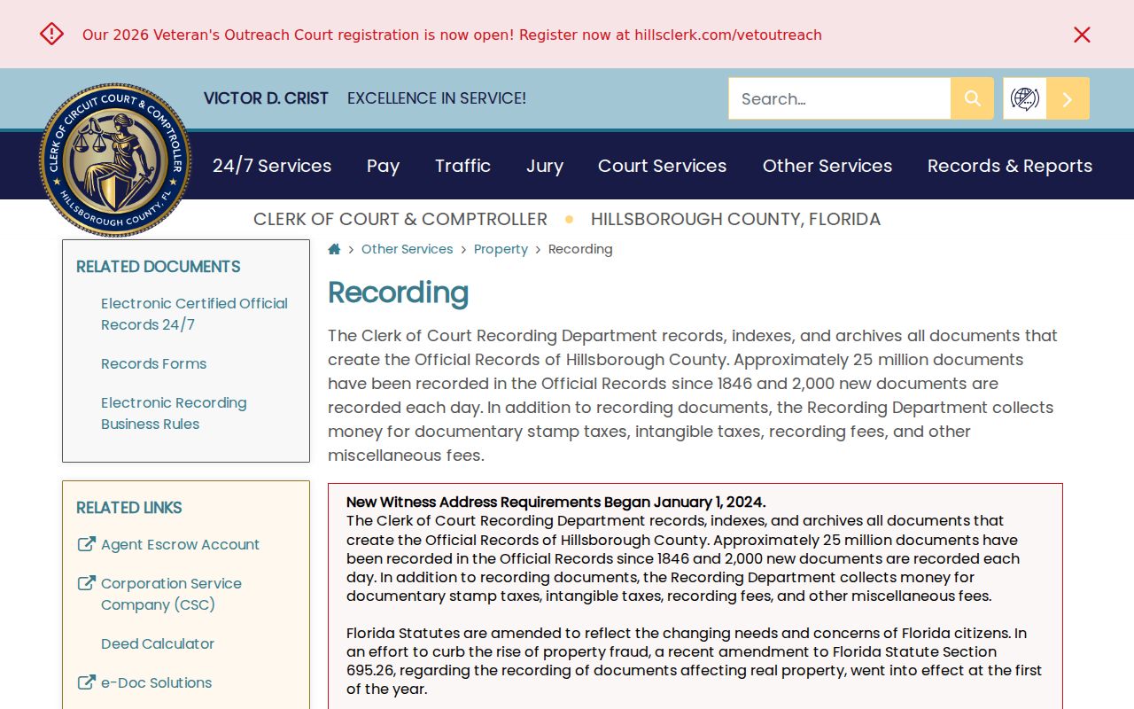
Task: Expand the Court Services menu
Action: tap(662, 166)
